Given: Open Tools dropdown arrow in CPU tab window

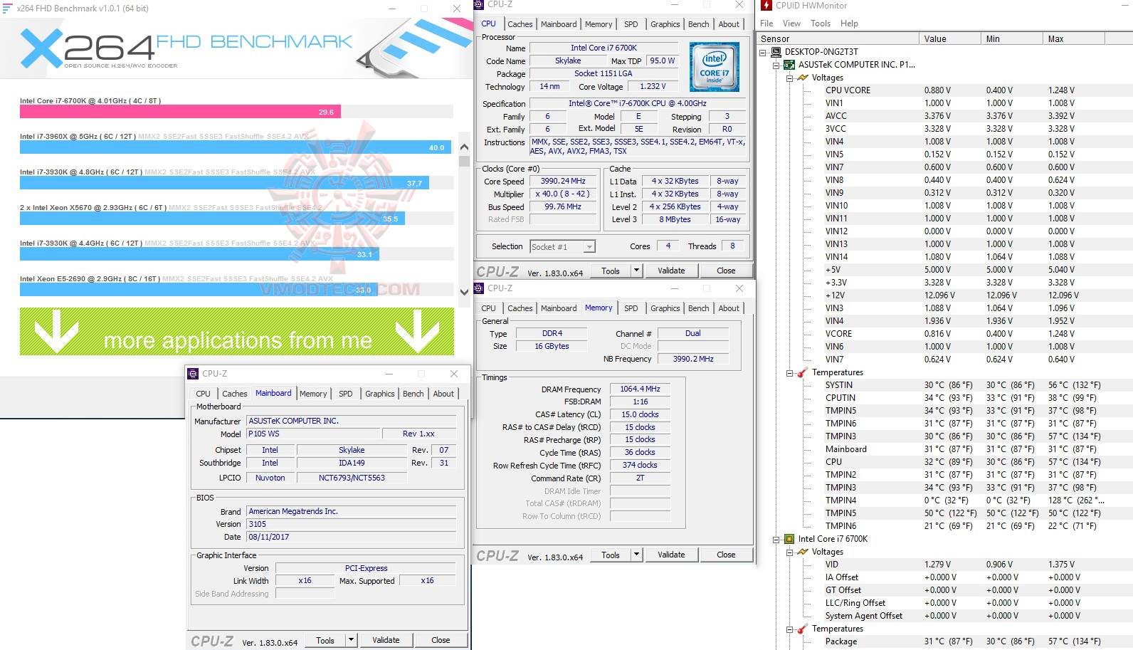Looking at the screenshot, I should click(637, 271).
